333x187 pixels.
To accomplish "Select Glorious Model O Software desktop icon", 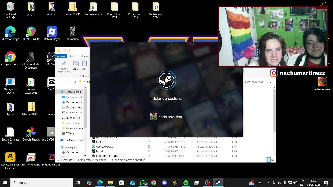I will 31,61.
